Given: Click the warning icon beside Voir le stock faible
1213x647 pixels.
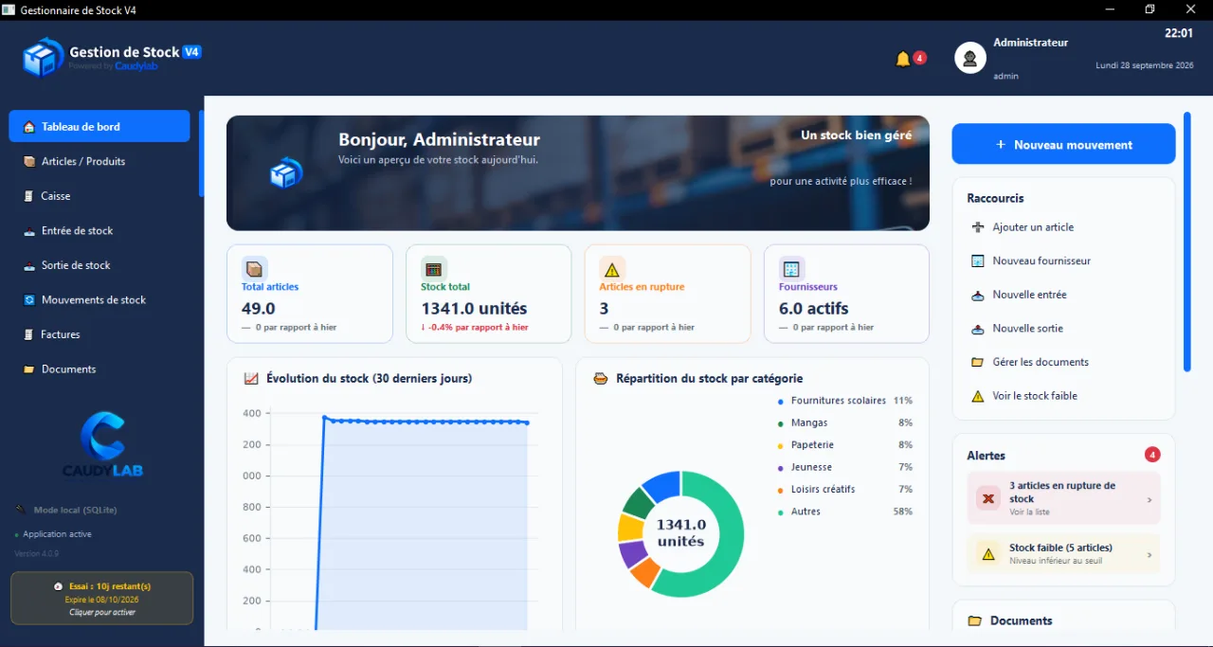Looking at the screenshot, I should point(978,396).
